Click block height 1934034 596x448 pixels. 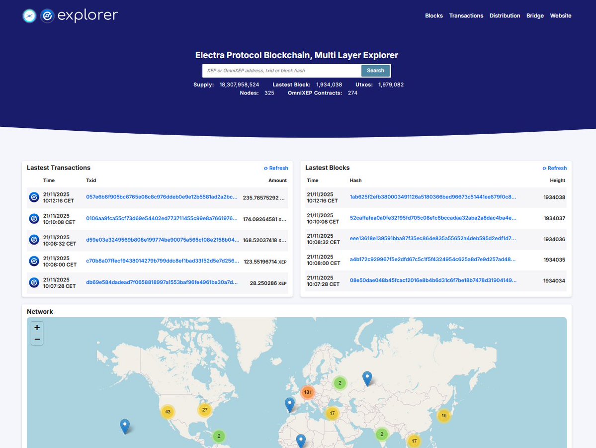[554, 280]
